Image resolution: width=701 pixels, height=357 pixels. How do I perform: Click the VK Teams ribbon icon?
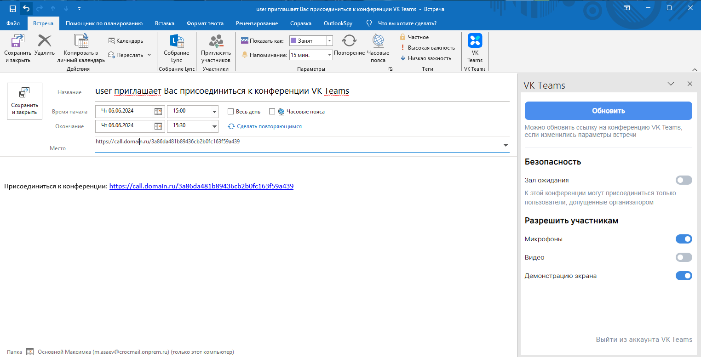tap(475, 41)
